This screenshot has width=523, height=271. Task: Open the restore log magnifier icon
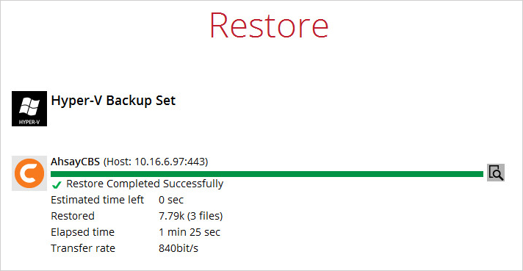tap(496, 173)
